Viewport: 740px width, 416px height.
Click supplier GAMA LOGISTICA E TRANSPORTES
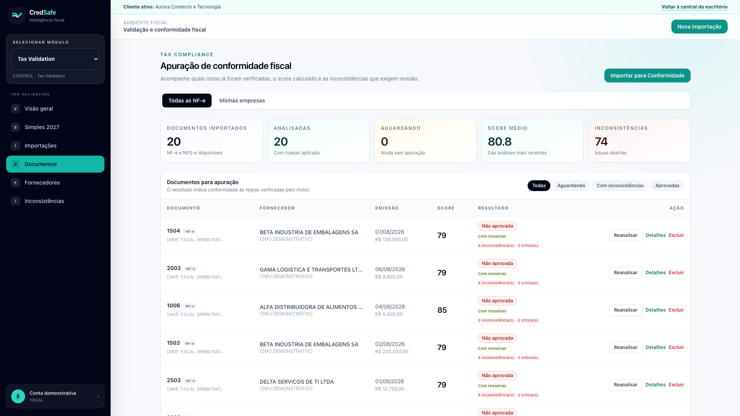(x=311, y=270)
